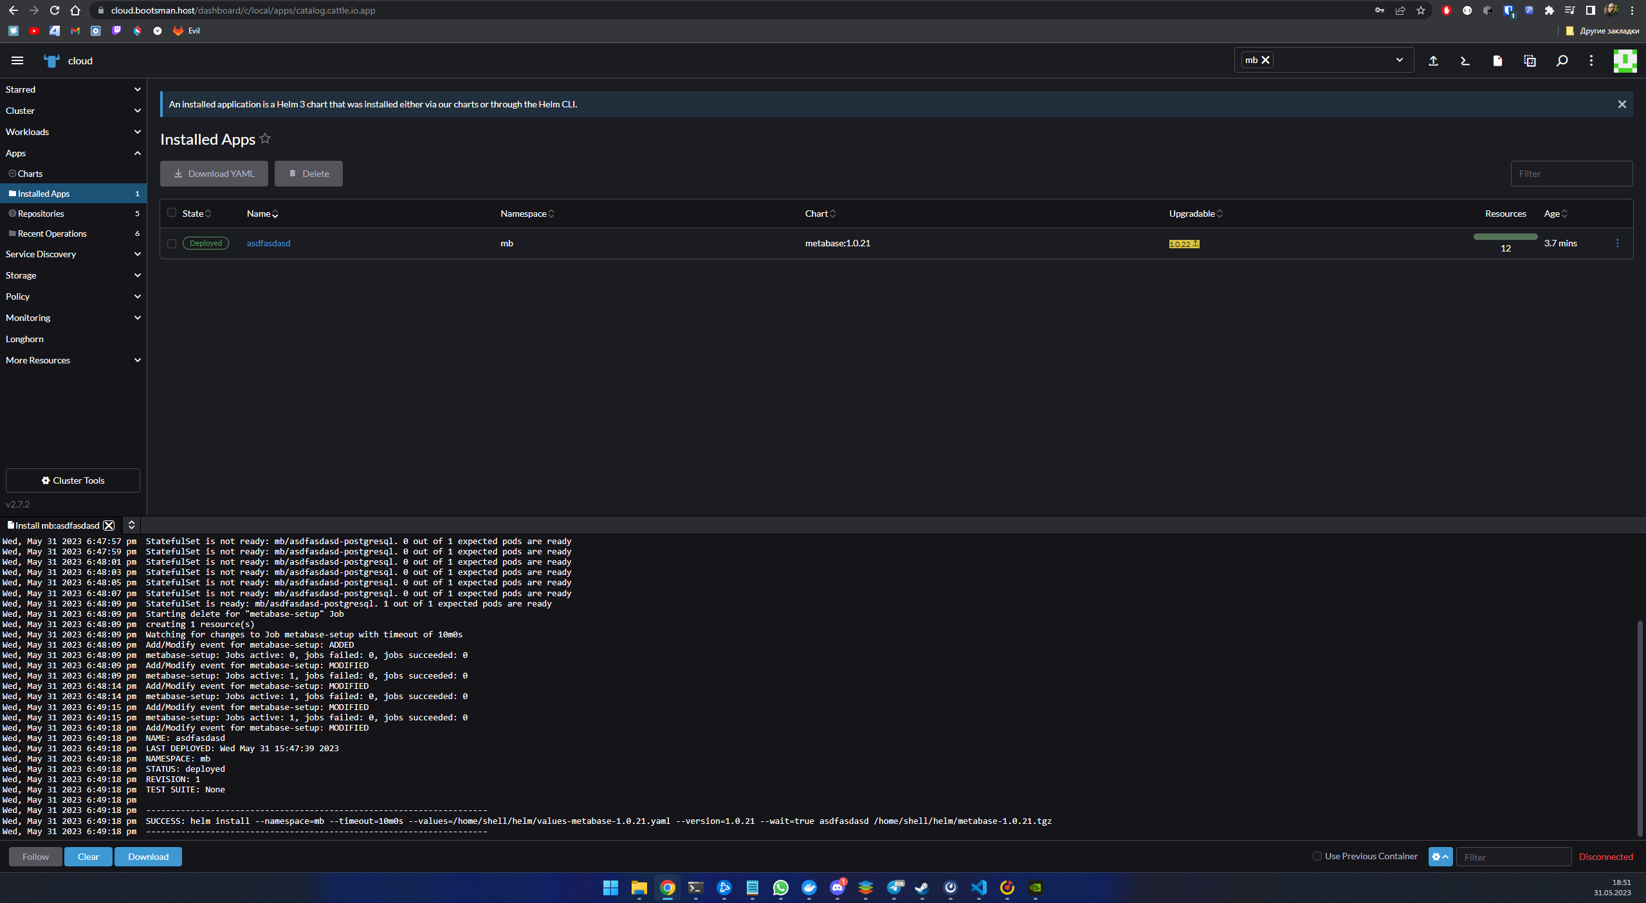
Task: Open the namespace filter dropdown
Action: coord(1399,60)
